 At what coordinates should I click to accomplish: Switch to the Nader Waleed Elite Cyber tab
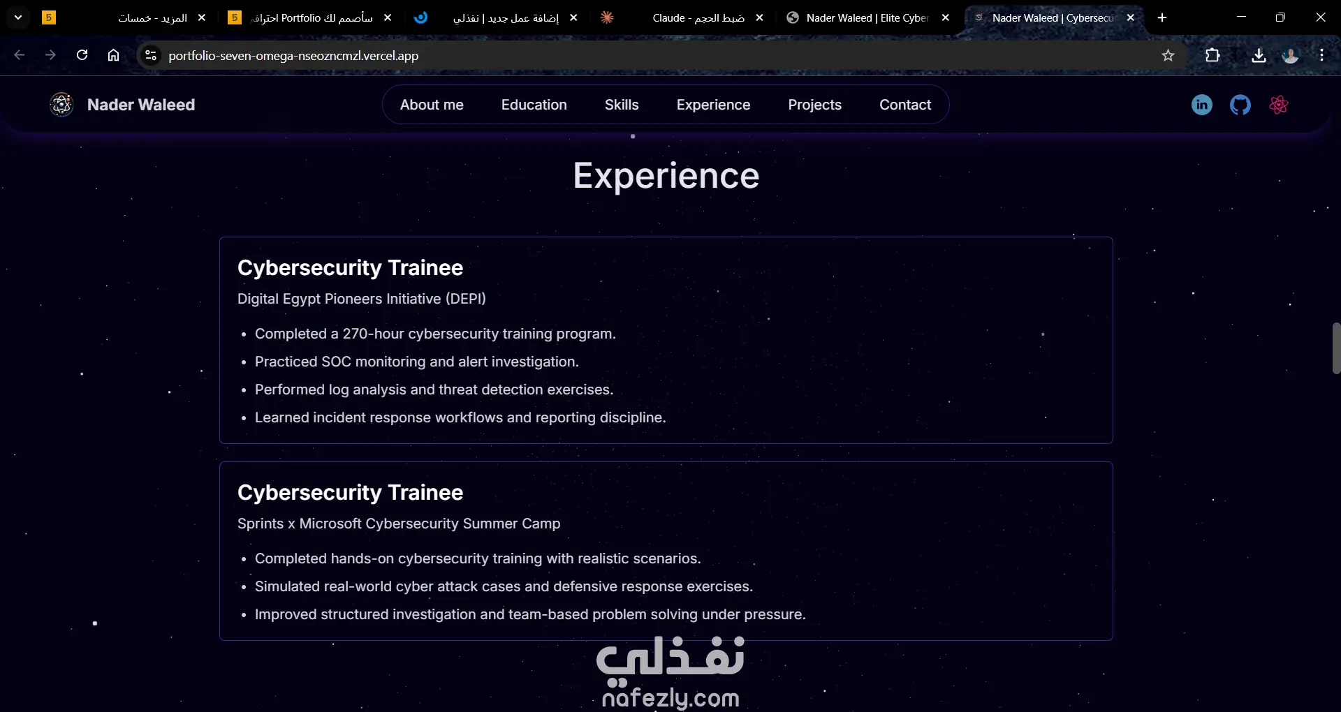[x=869, y=17]
